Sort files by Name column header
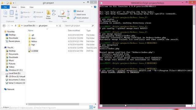 31,31
